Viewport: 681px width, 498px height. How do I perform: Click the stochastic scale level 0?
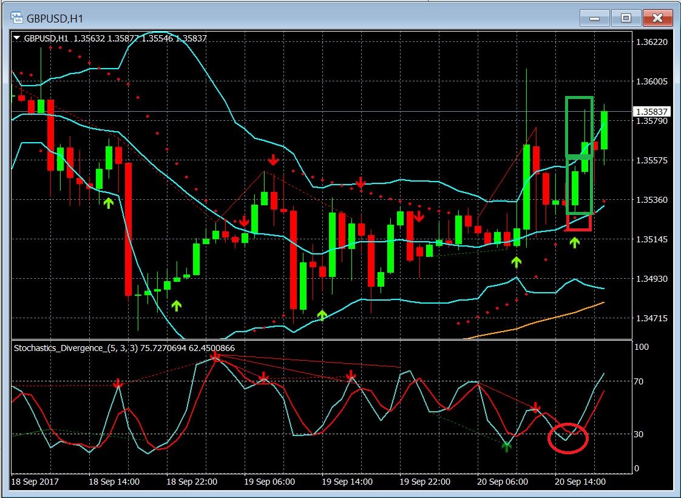[637, 468]
